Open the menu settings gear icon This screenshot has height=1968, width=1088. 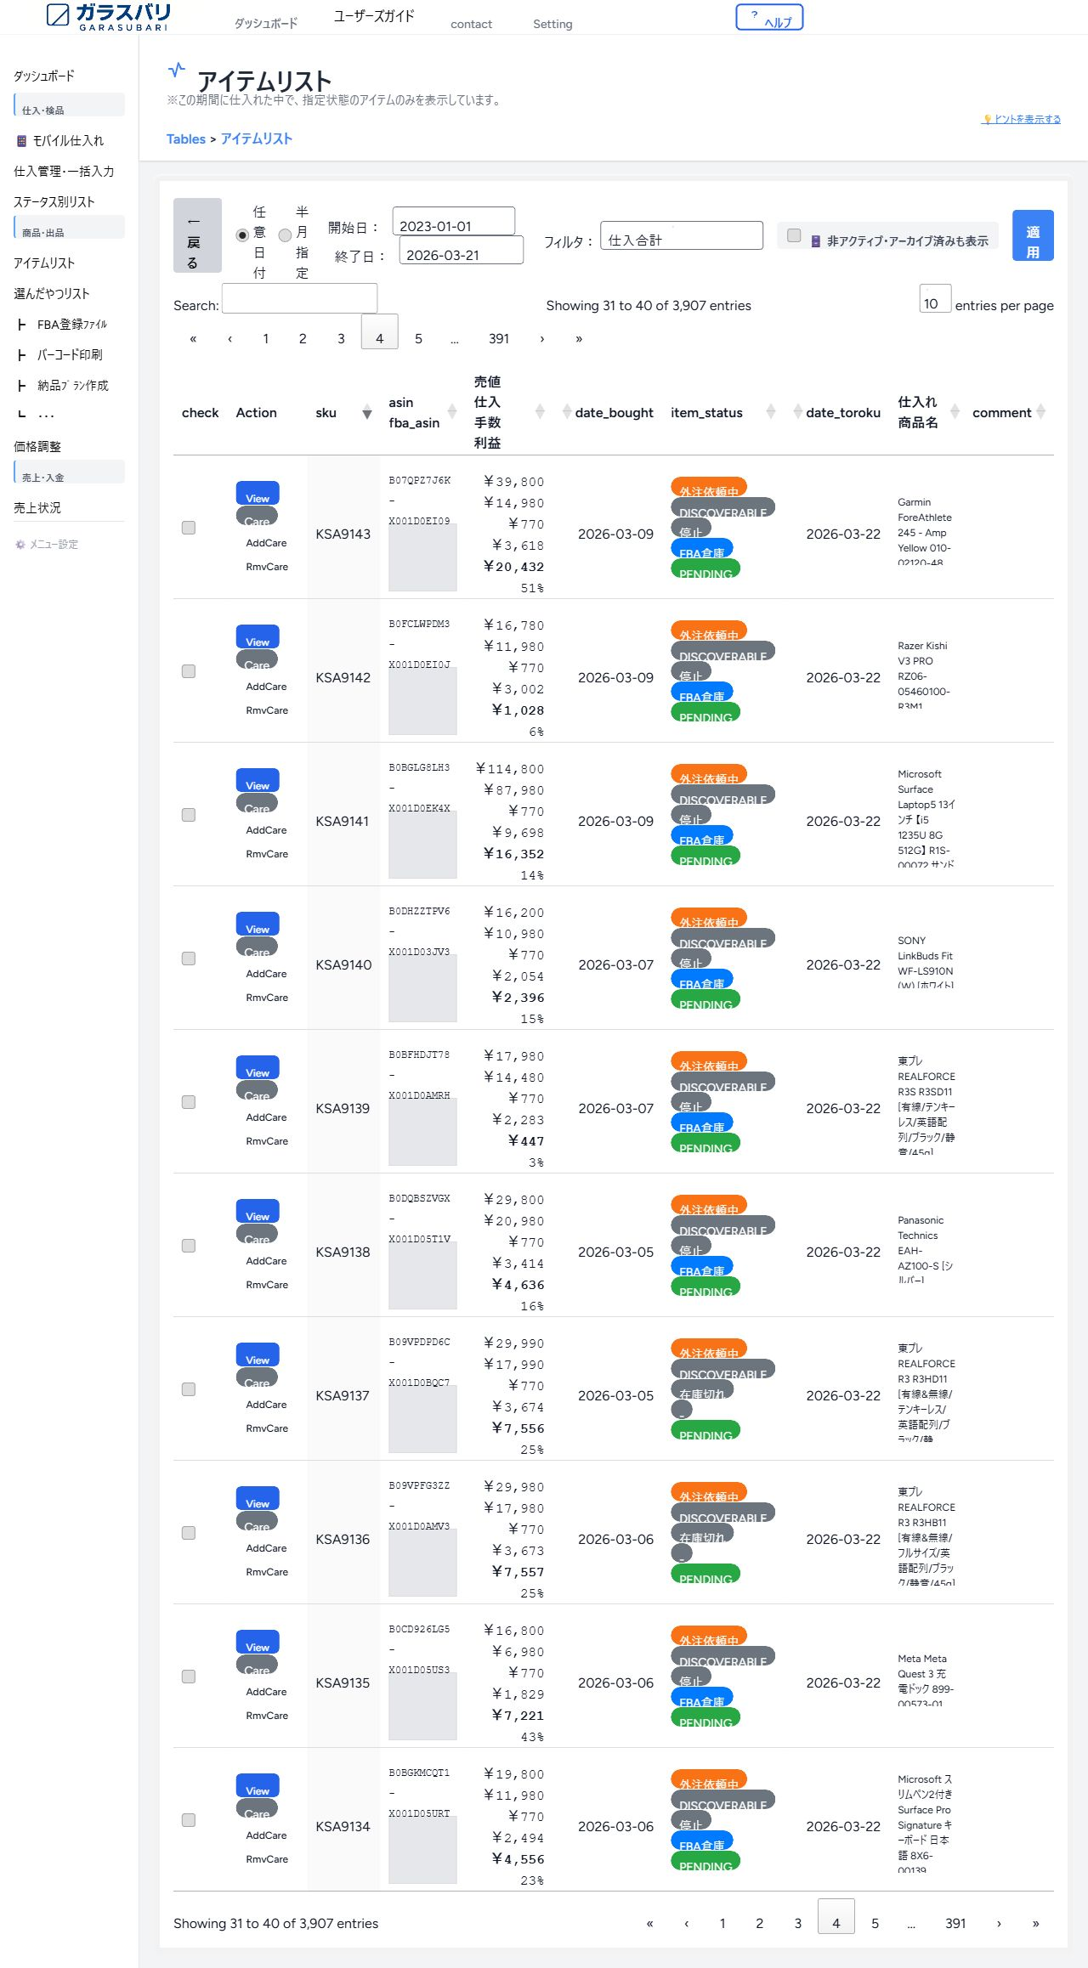click(x=20, y=545)
